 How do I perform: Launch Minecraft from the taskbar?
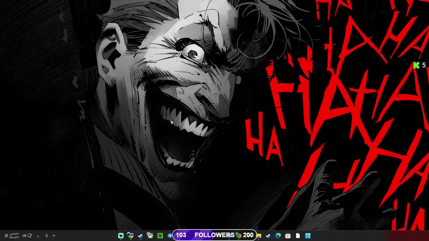tap(160, 236)
